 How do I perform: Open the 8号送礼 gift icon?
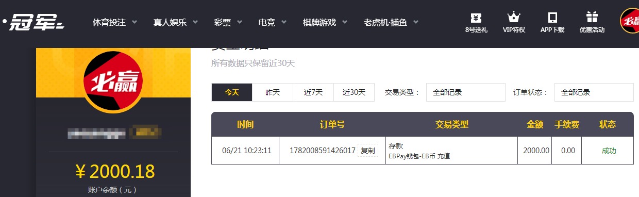click(x=476, y=18)
